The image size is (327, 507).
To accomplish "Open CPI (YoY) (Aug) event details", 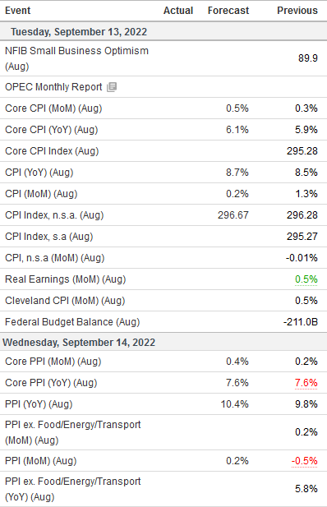I will click(x=39, y=172).
